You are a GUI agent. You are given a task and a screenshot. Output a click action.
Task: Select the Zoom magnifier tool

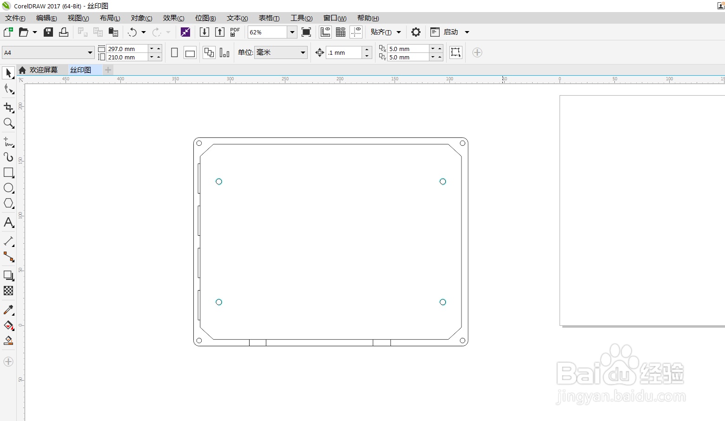coord(8,123)
